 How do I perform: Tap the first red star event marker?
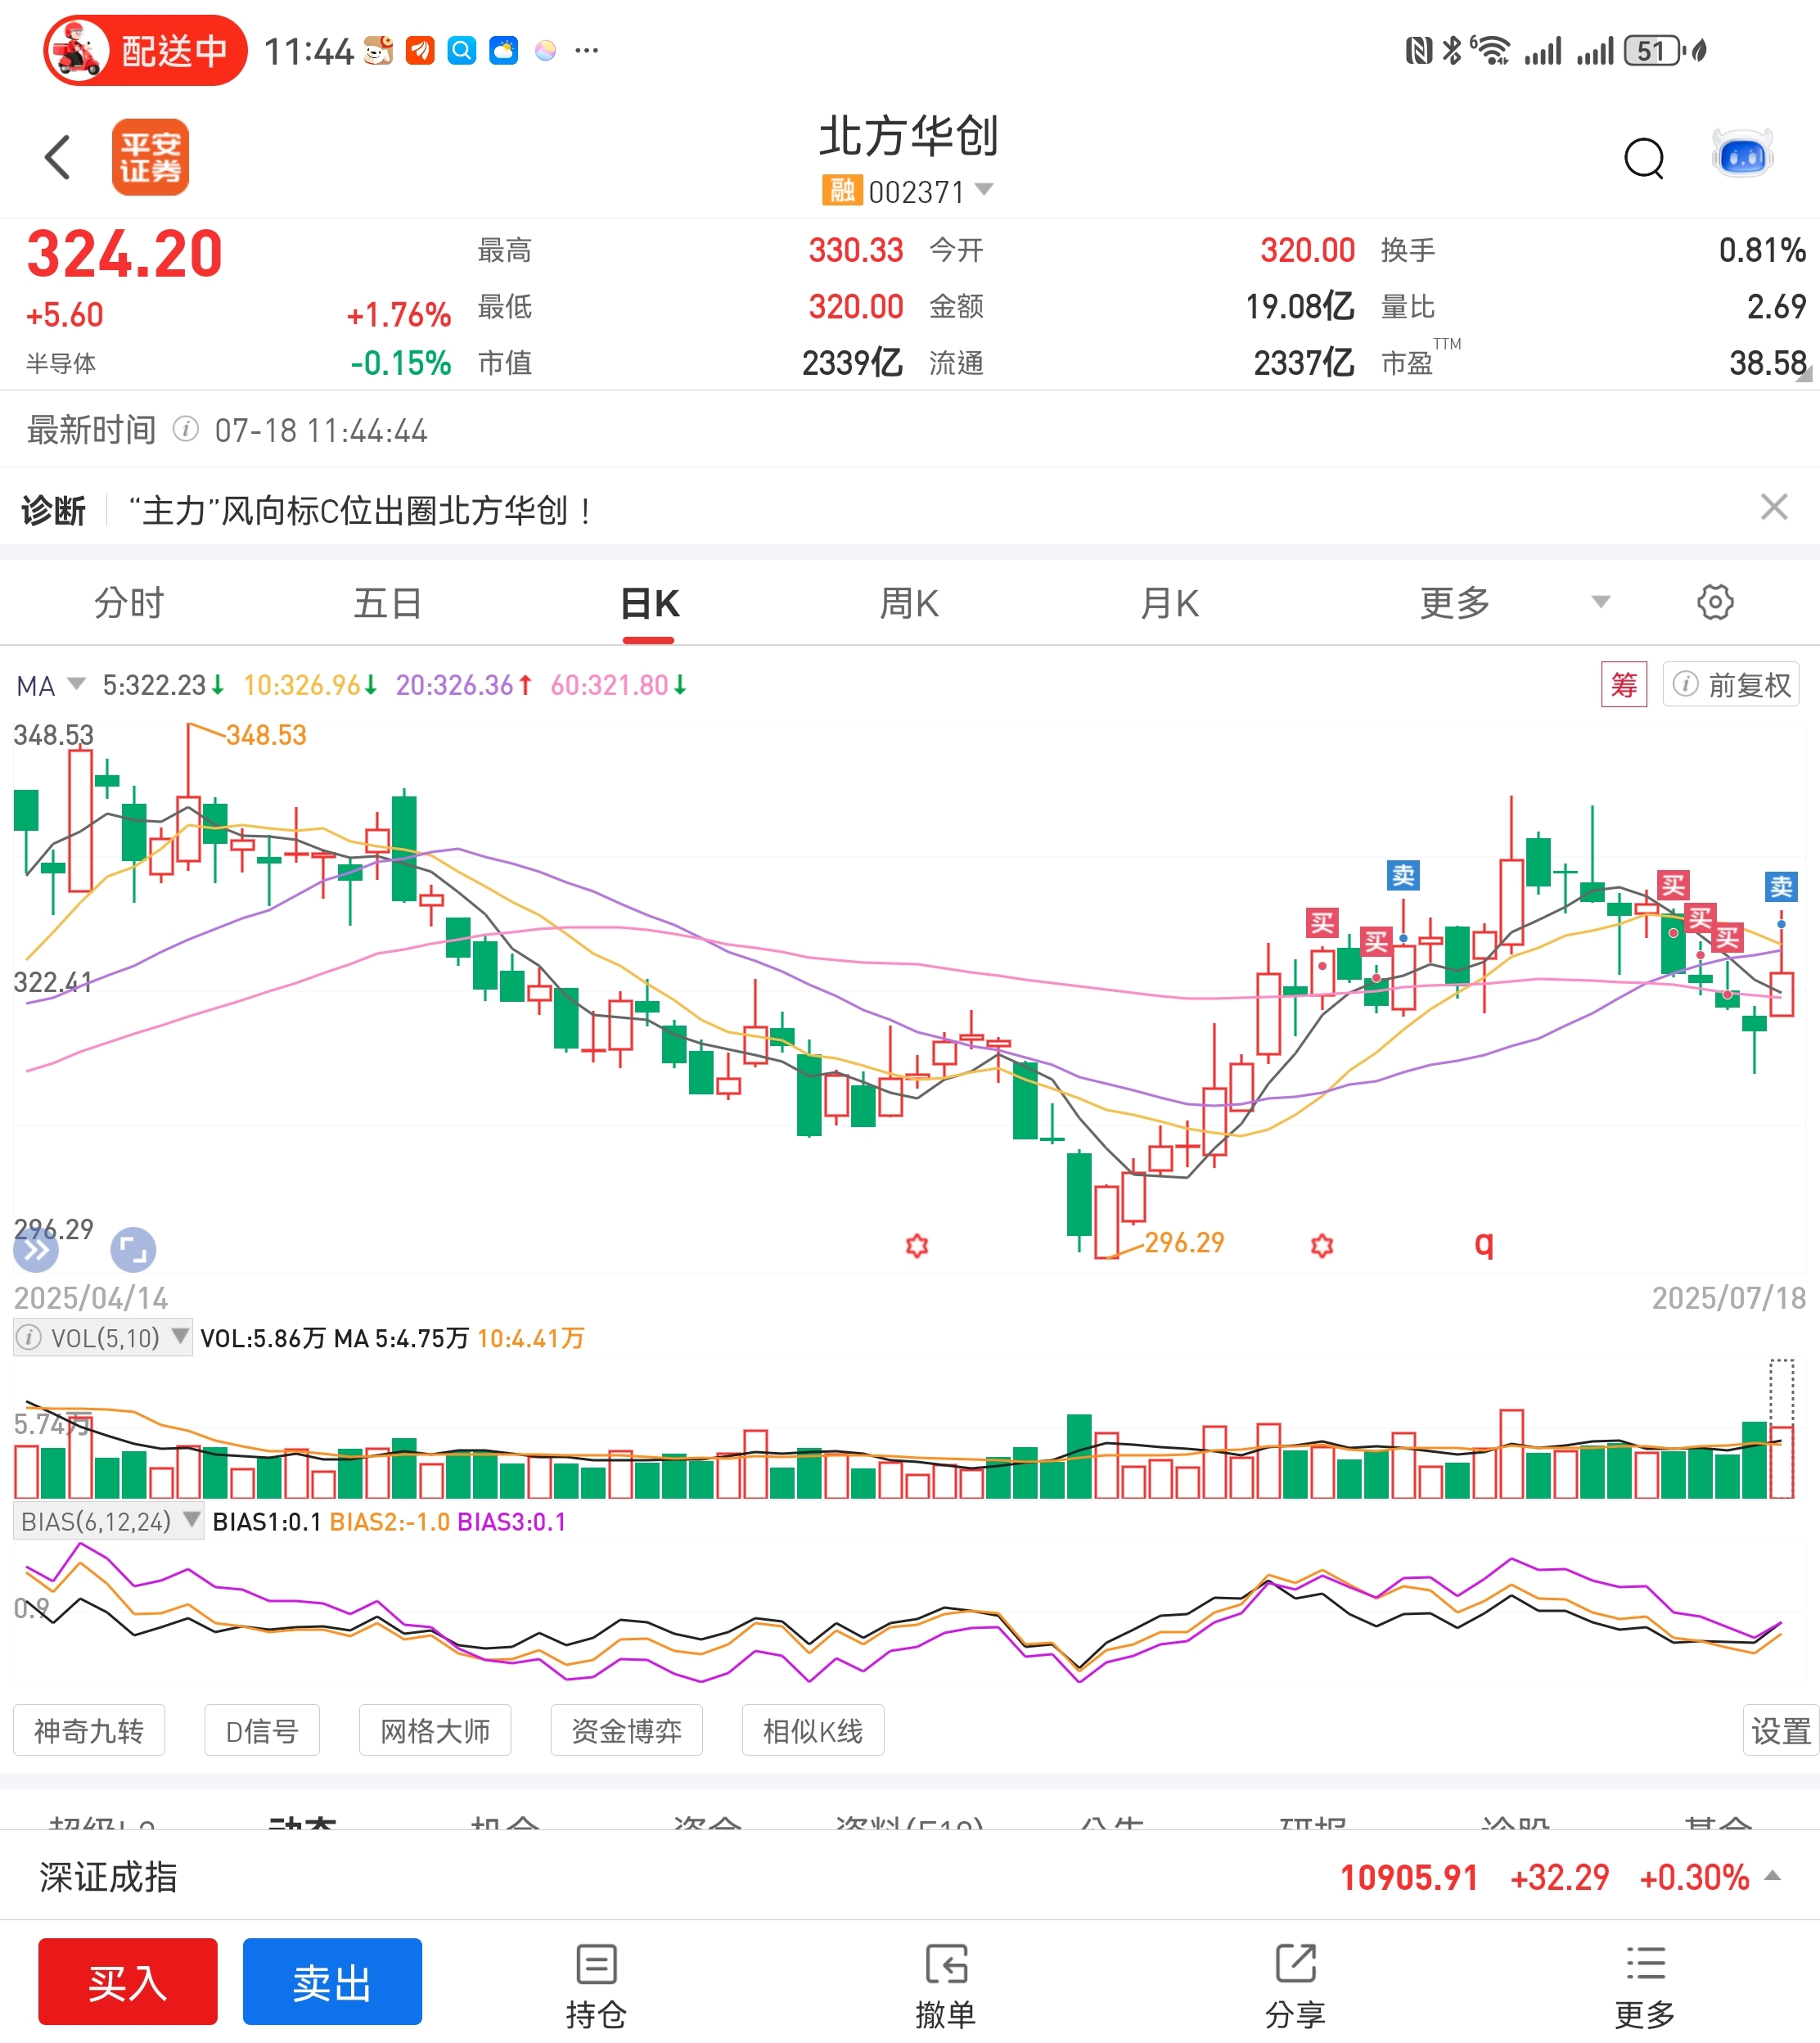click(x=917, y=1245)
